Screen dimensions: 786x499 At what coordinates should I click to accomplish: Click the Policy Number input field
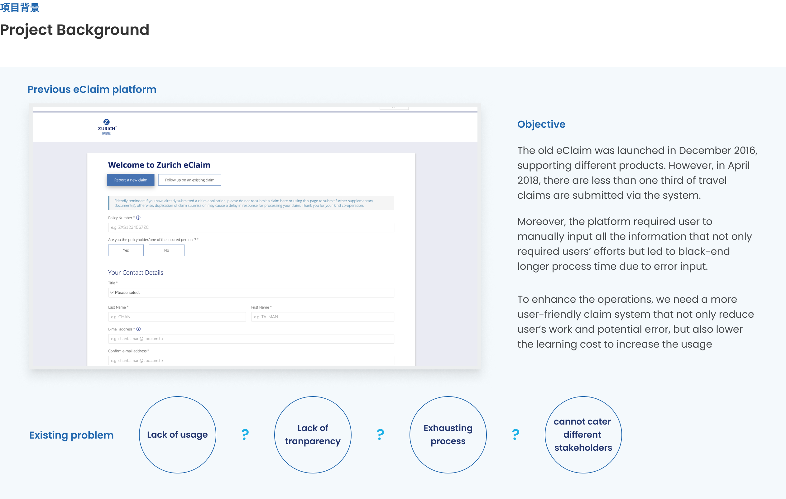(251, 227)
